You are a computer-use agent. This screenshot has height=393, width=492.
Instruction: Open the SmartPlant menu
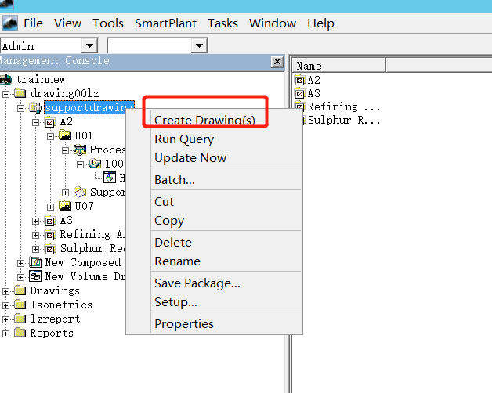pos(165,23)
